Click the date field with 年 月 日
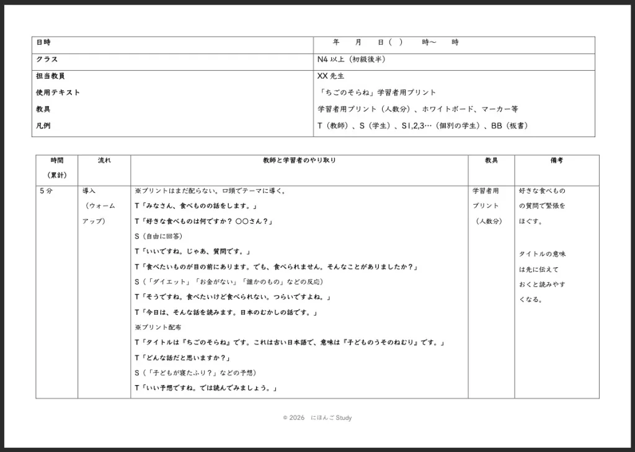The width and height of the screenshot is (635, 452). 396,43
